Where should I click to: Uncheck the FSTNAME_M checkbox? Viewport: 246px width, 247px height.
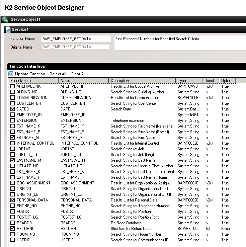13,137
